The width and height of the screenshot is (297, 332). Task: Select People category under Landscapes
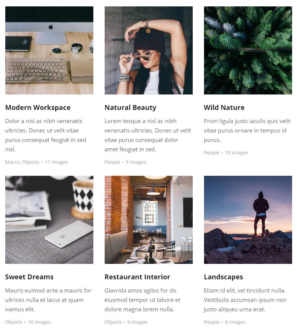tap(212, 322)
